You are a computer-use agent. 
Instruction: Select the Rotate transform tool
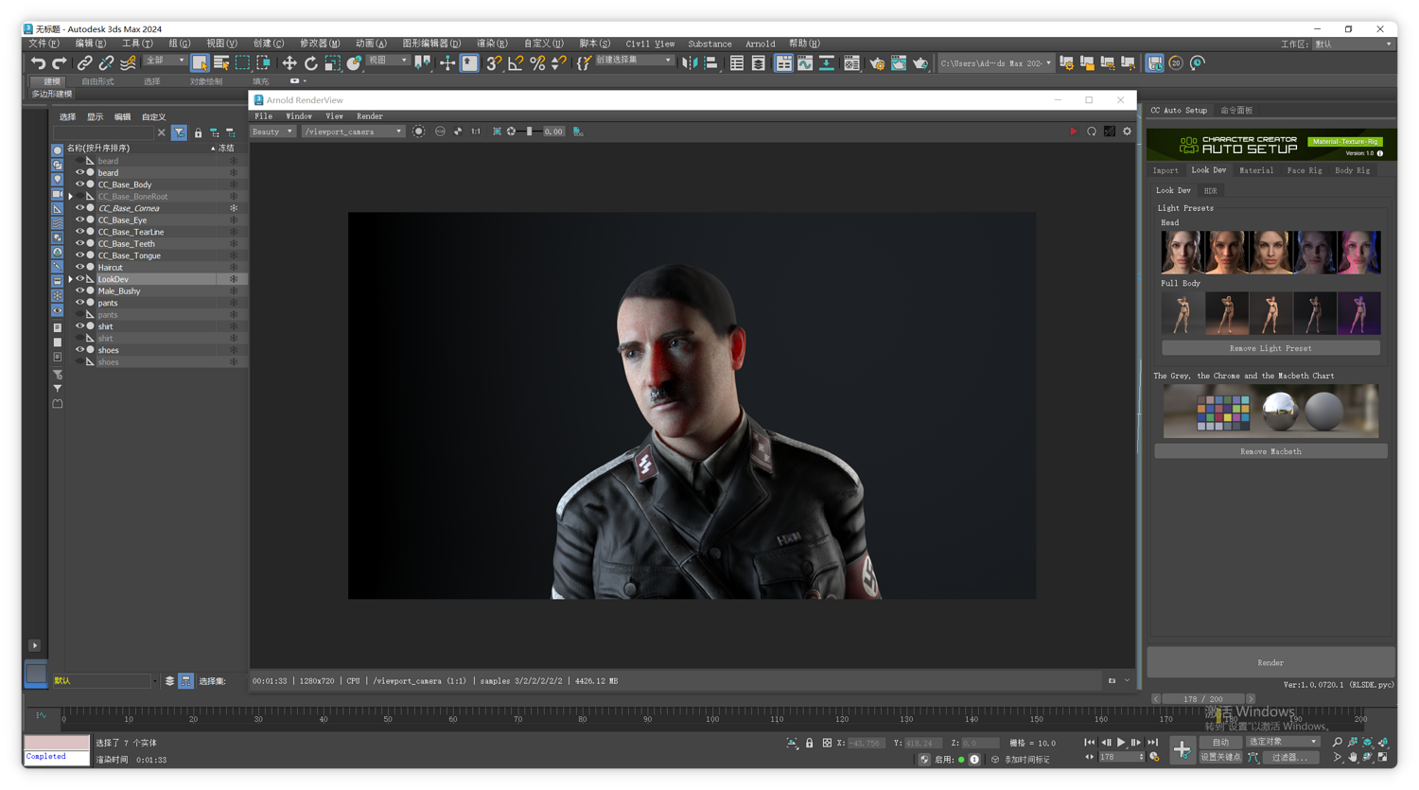pos(310,63)
